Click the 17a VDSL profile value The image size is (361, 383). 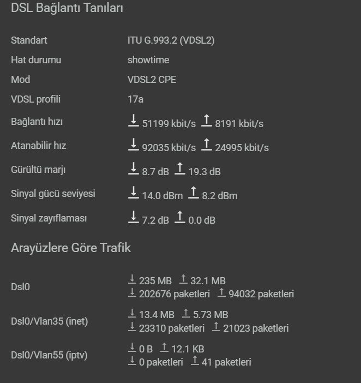click(x=135, y=99)
